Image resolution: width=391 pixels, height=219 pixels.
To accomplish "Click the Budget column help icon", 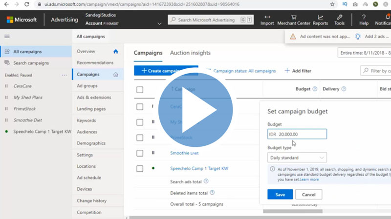I will pyautogui.click(x=315, y=89).
